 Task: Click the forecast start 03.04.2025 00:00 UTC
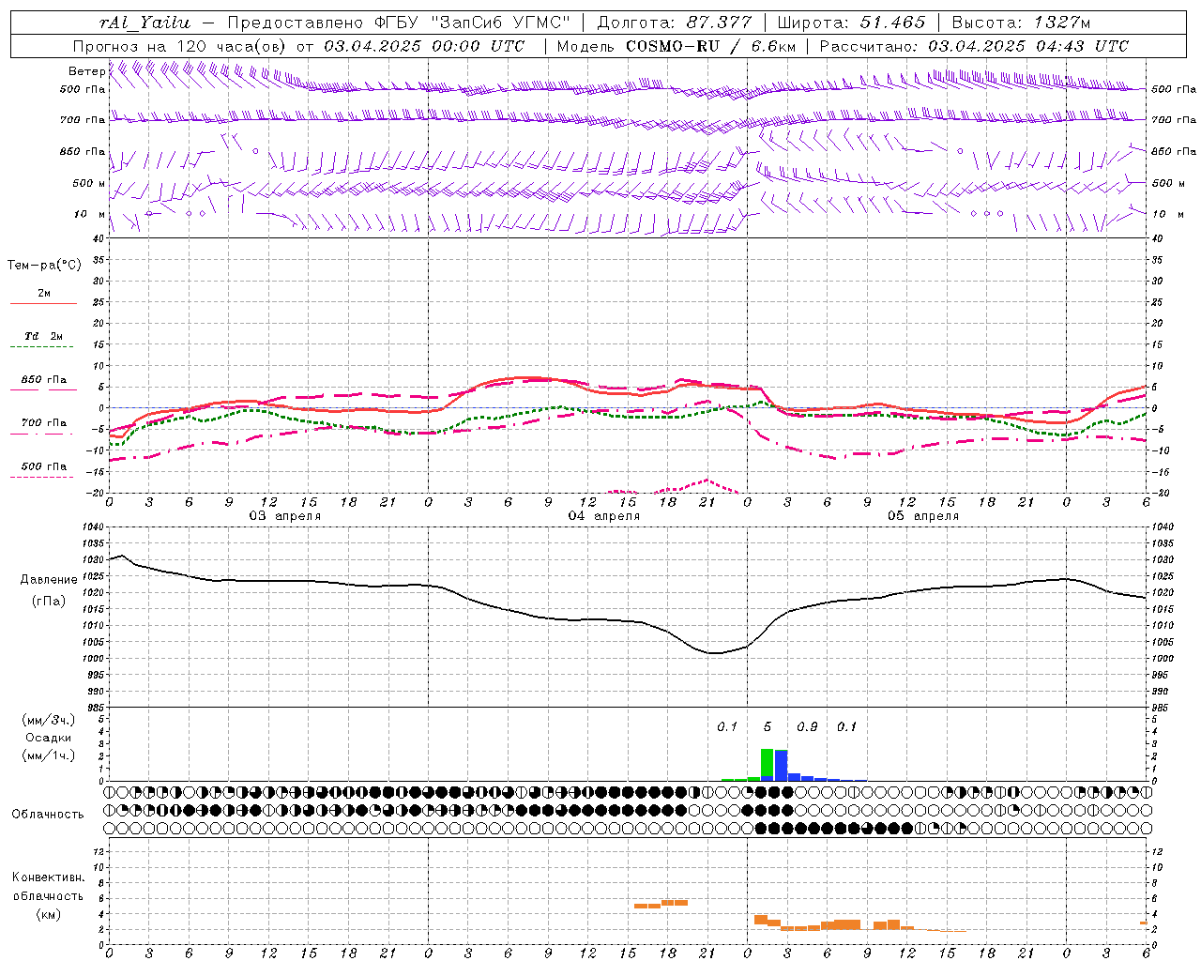pyautogui.click(x=424, y=46)
